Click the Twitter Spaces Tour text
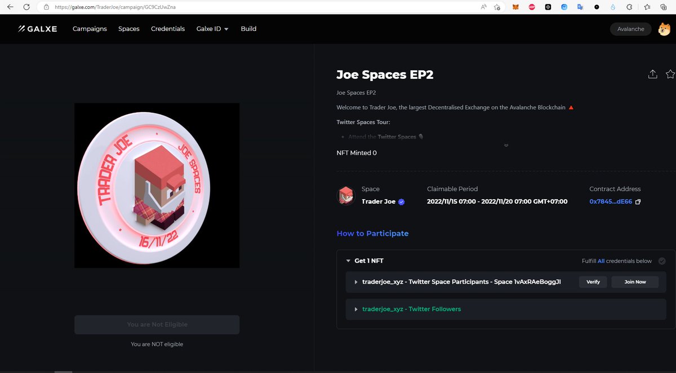The width and height of the screenshot is (676, 373). point(363,122)
